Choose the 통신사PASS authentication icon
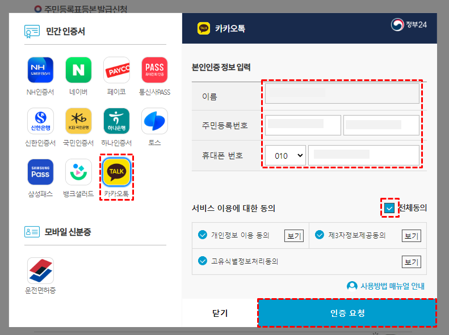This screenshot has height=335, width=449. 154,70
